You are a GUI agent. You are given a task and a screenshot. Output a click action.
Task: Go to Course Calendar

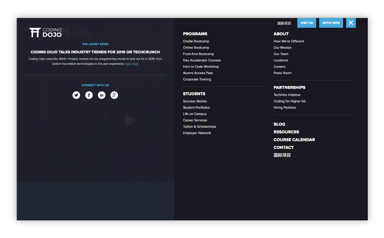(x=294, y=140)
